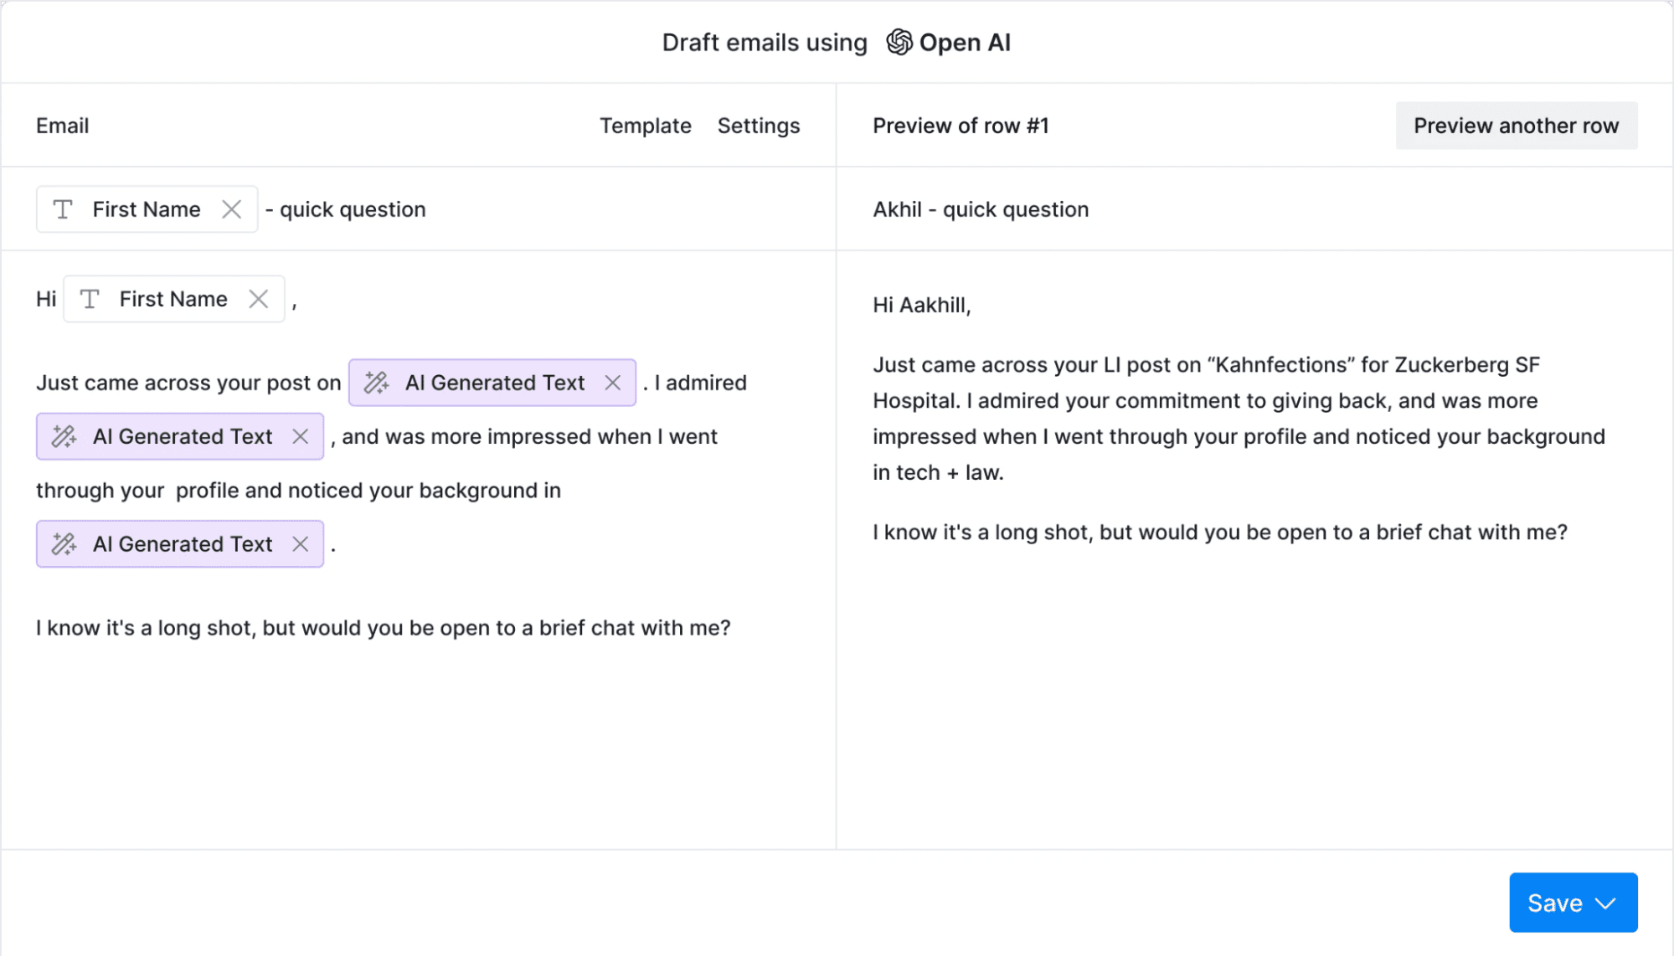This screenshot has width=1674, height=957.
Task: Click magic wand icon in third AI chip
Action: pyautogui.click(x=64, y=544)
